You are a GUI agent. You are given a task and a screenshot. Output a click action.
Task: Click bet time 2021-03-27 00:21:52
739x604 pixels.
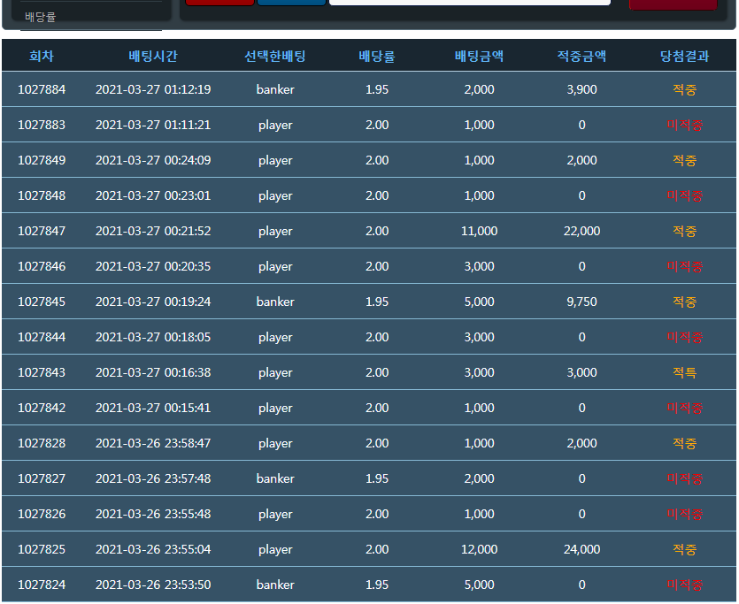pos(153,231)
